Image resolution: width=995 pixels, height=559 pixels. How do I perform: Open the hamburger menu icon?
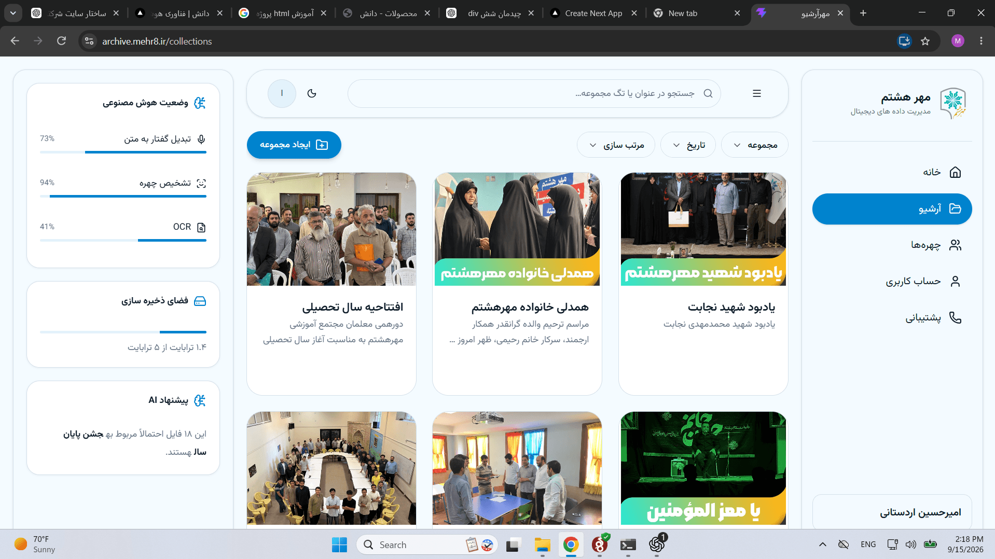click(x=757, y=93)
